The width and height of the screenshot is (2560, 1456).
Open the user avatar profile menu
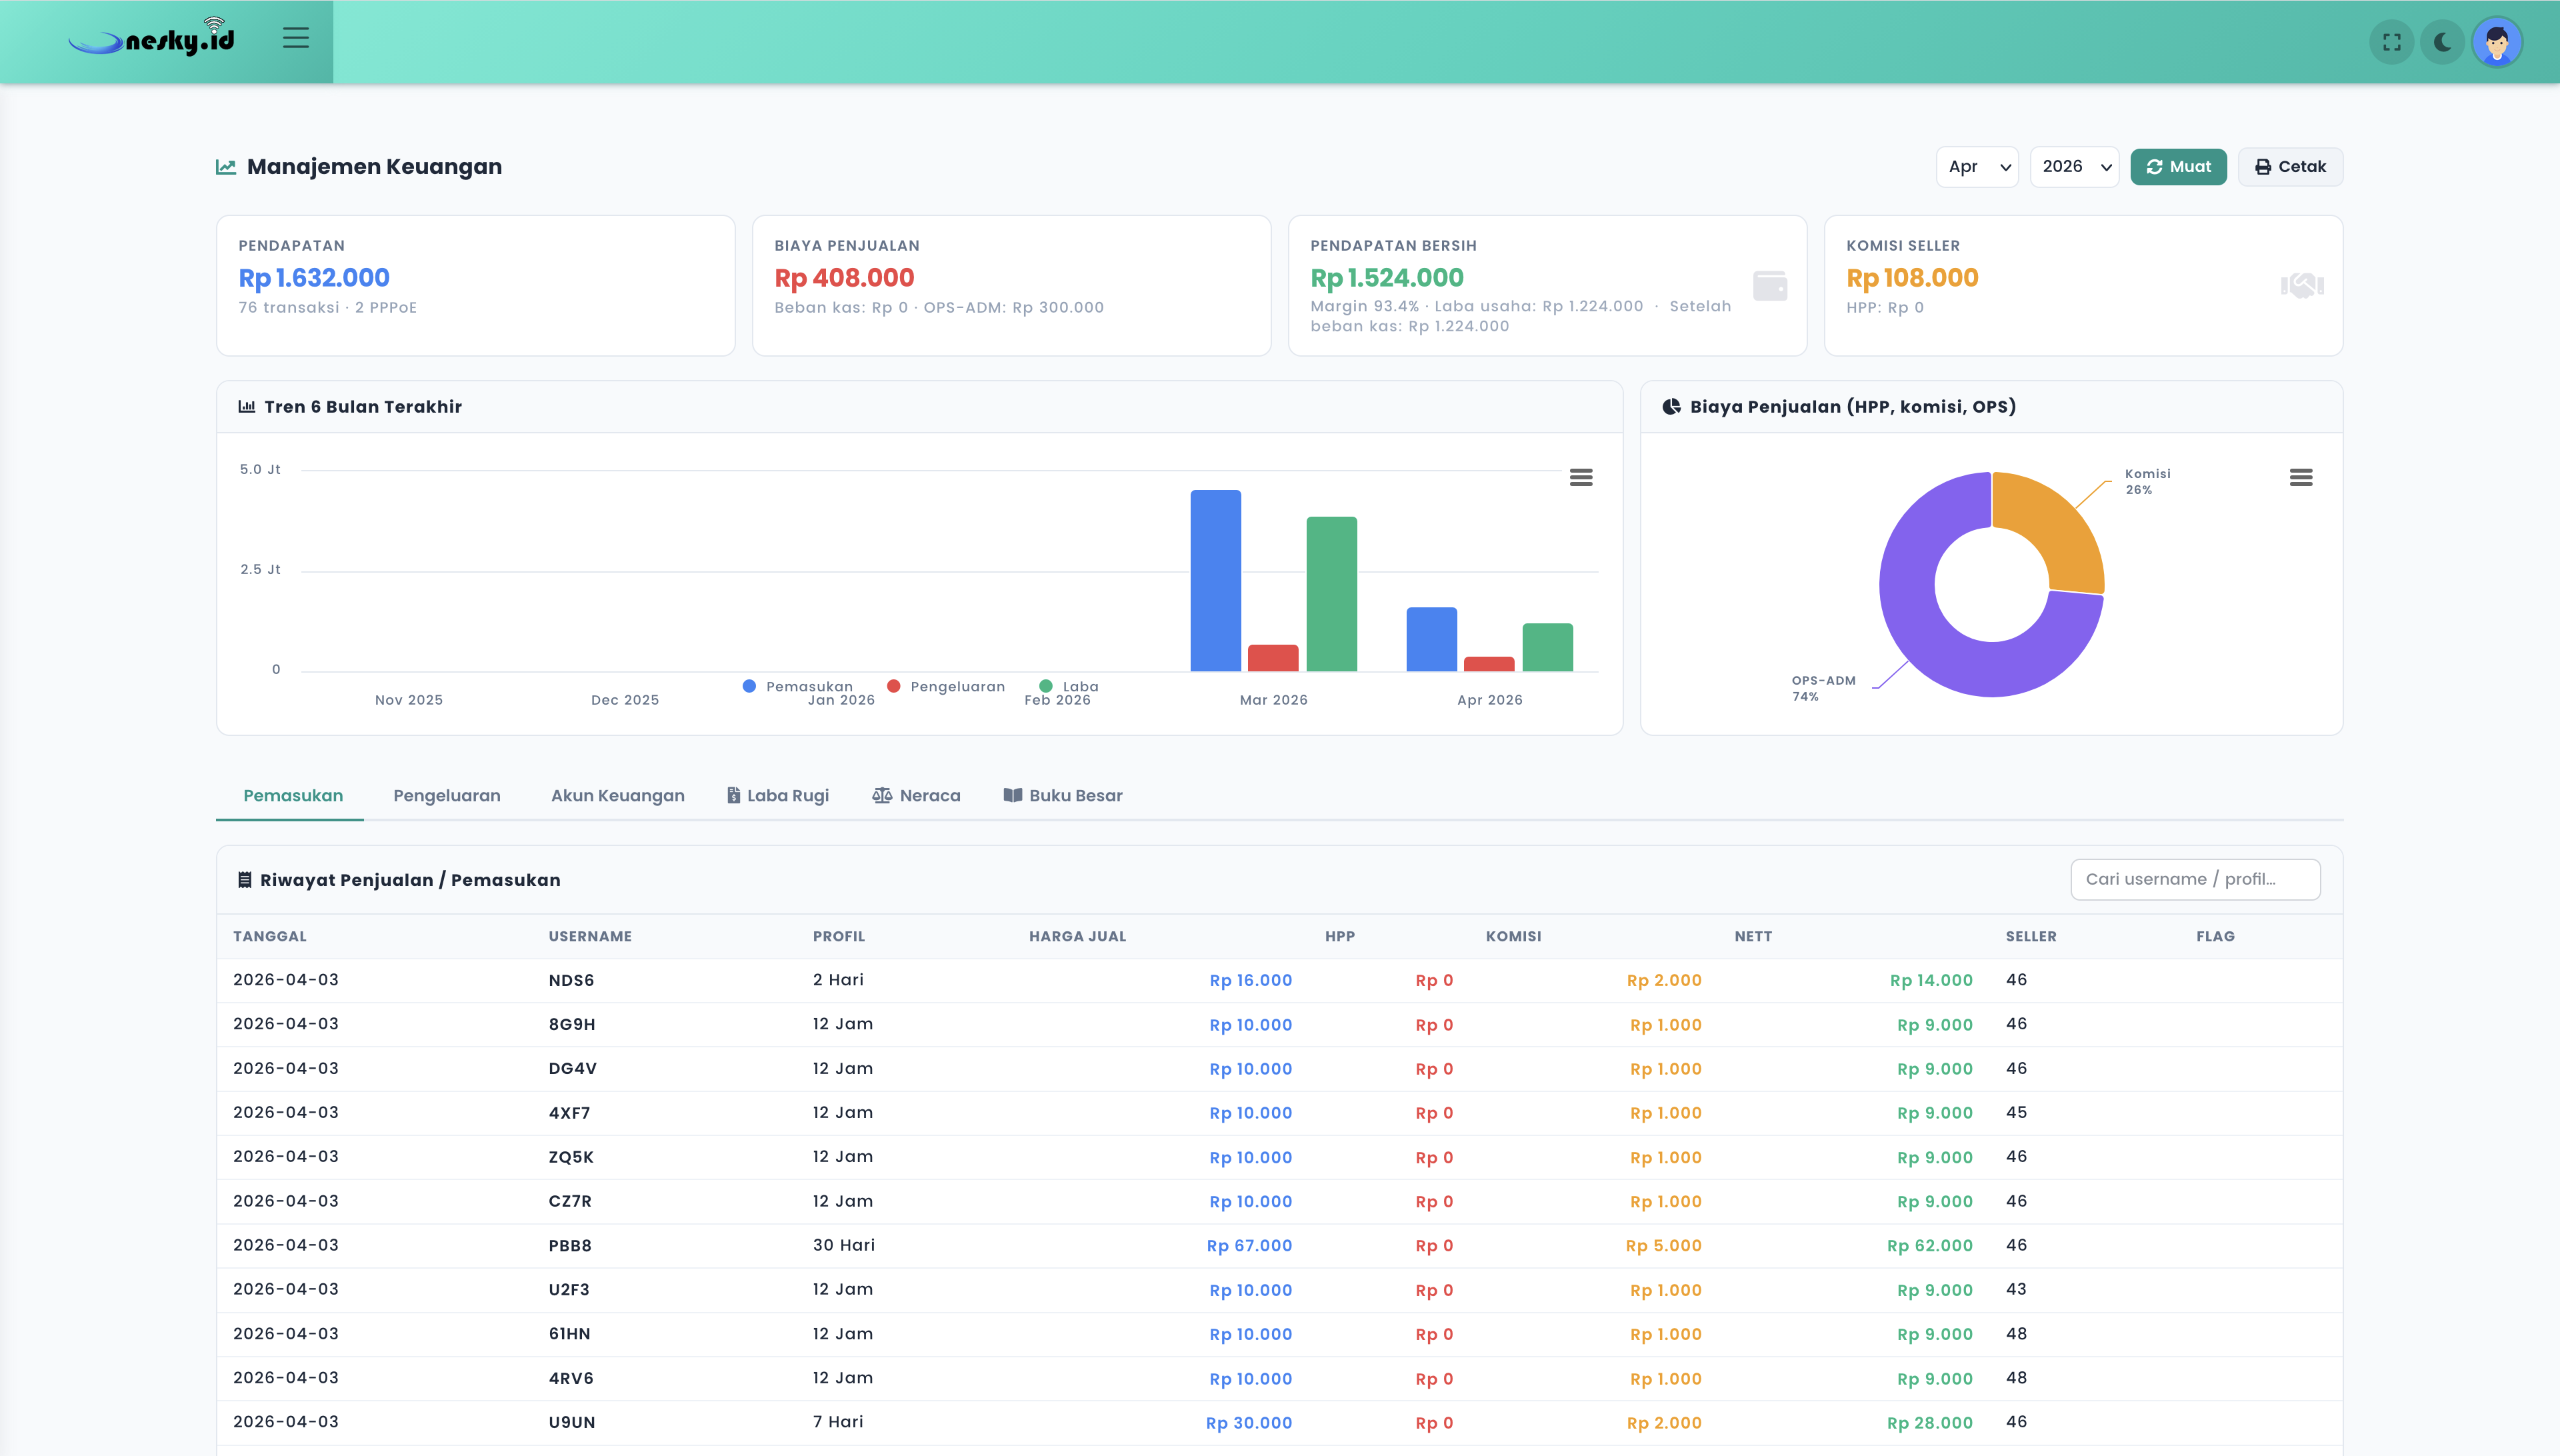pos(2496,42)
